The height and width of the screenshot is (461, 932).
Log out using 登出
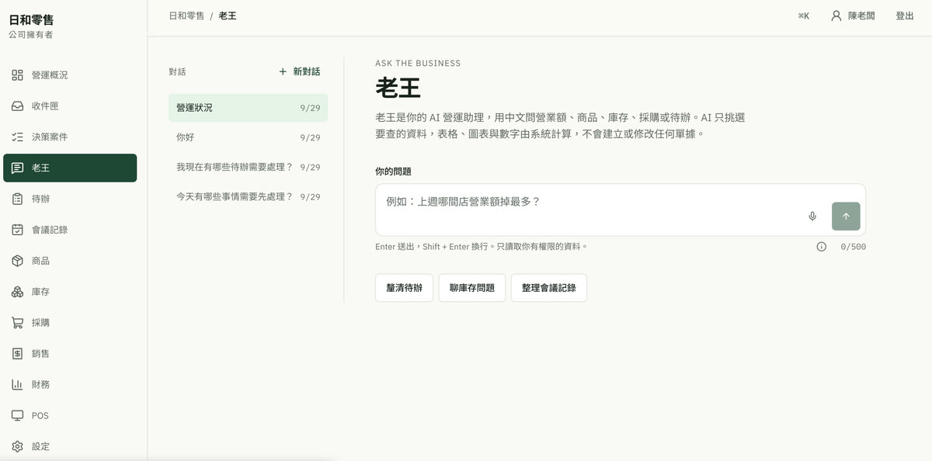point(905,16)
